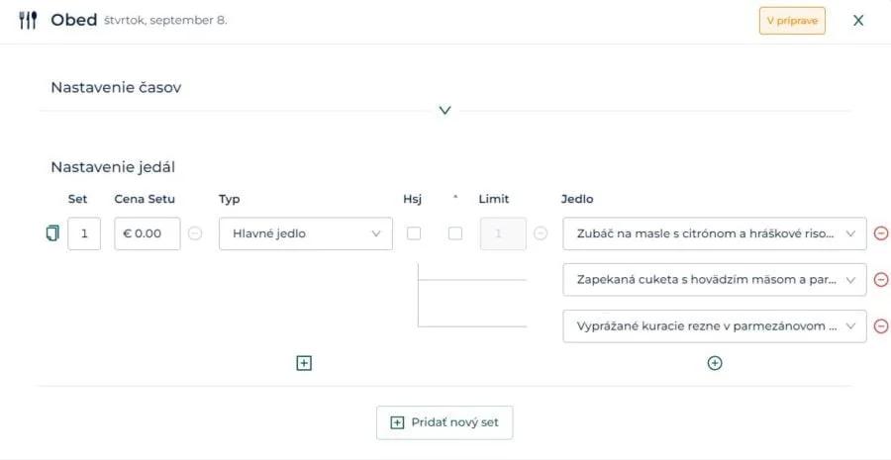Click the fork and knife Obed icon
The height and width of the screenshot is (460, 891).
coord(28,21)
